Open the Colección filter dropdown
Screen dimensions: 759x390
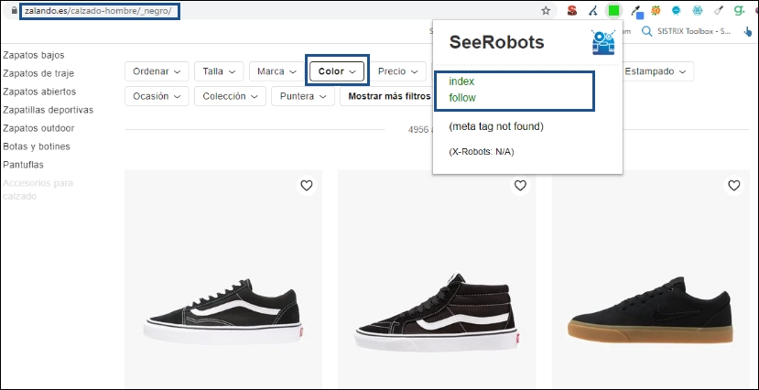[230, 96]
